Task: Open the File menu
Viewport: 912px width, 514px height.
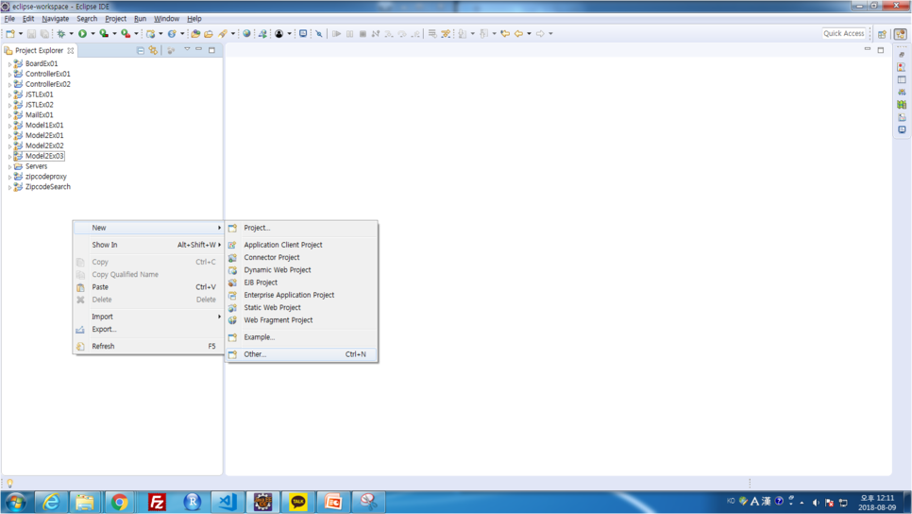Action: [9, 19]
